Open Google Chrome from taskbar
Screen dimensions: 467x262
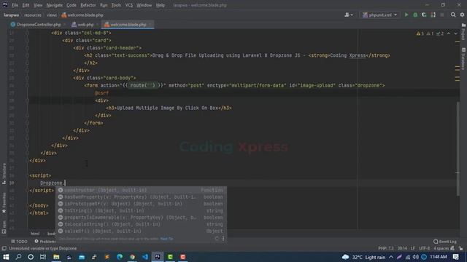(x=132, y=257)
